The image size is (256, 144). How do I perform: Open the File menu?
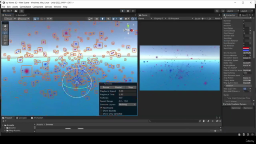[4, 7]
